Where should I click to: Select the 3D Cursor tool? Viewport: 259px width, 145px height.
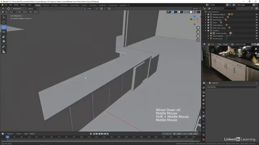coord(4,22)
